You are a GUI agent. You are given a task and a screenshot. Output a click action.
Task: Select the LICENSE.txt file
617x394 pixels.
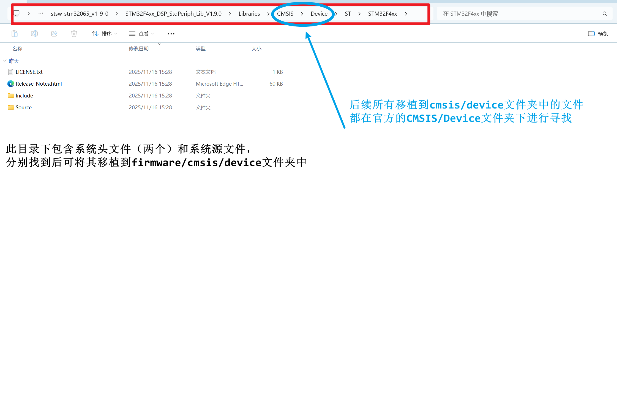[29, 72]
